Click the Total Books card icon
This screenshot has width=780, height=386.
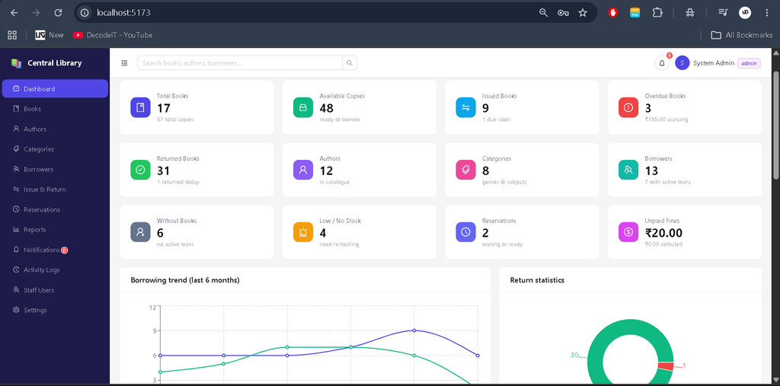(x=140, y=107)
